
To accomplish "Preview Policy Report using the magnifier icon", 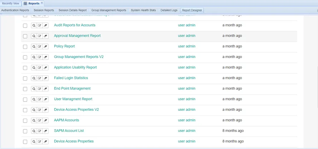I will coord(34,46).
